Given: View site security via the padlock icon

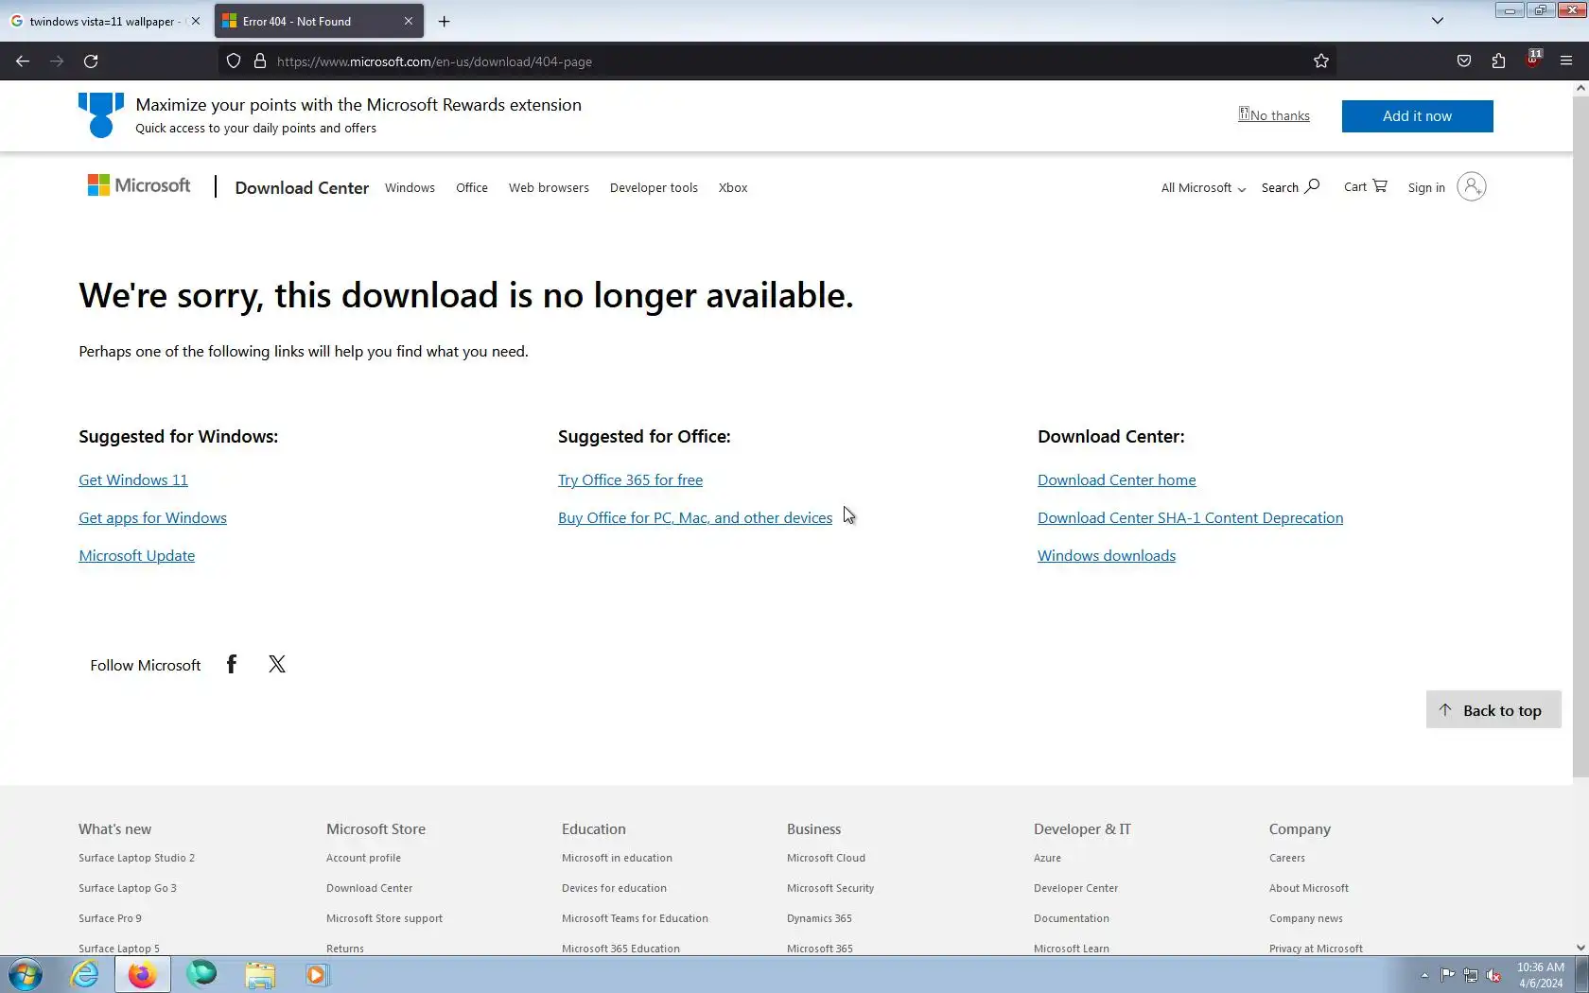Looking at the screenshot, I should (260, 61).
